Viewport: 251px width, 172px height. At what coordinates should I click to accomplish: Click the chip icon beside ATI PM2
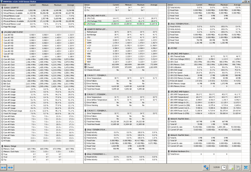[169, 48]
